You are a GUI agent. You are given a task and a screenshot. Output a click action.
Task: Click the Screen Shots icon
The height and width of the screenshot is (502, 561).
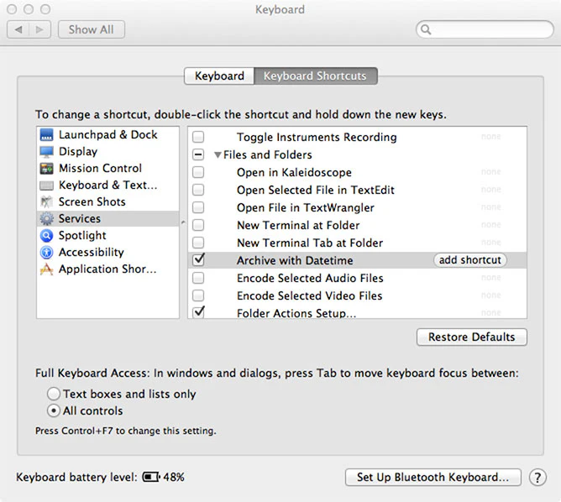click(46, 202)
